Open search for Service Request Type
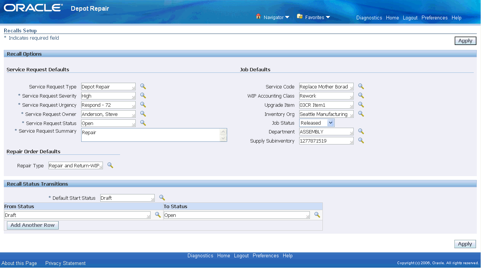Screen dimensions: 481x268 [143, 87]
